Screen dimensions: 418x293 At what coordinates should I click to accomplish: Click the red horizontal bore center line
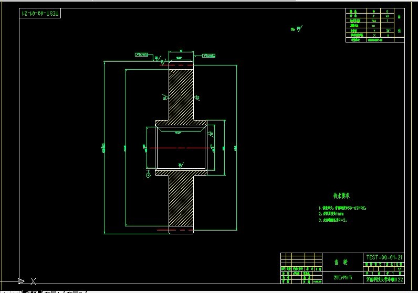tap(180, 148)
